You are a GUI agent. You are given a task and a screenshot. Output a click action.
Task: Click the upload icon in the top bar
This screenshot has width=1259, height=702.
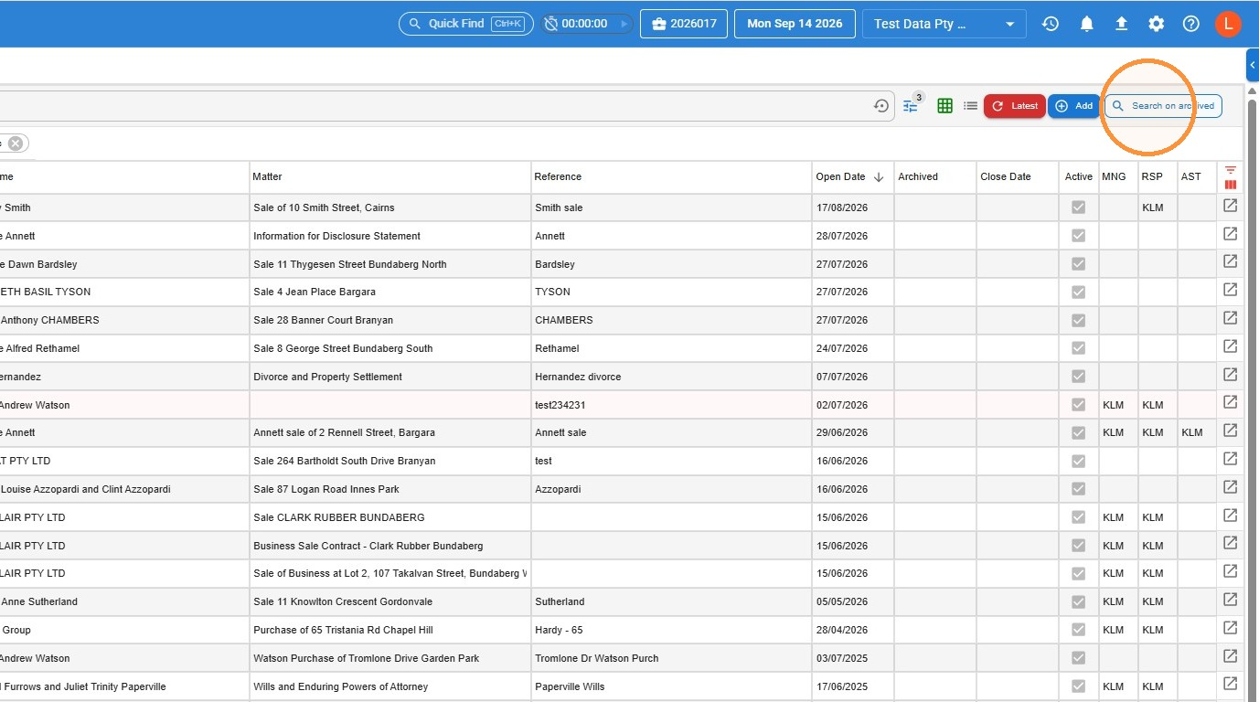(x=1121, y=24)
